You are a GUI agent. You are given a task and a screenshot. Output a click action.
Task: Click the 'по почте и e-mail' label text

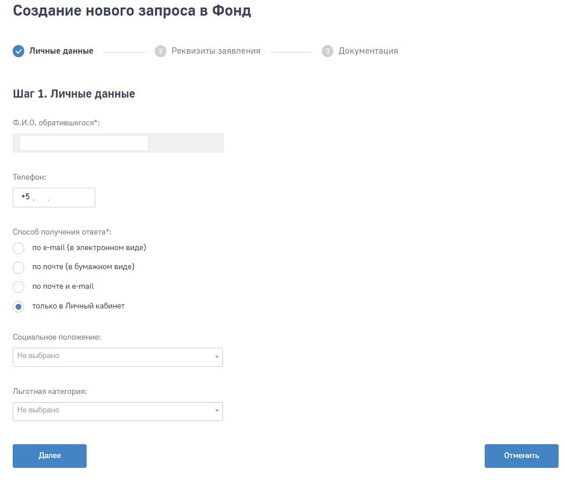pyautogui.click(x=63, y=287)
